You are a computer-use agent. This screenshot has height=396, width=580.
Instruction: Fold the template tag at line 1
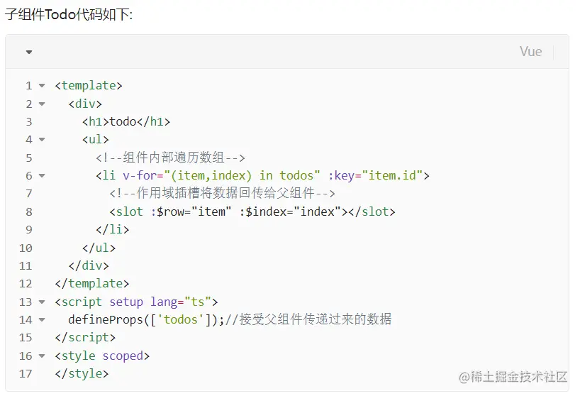(x=42, y=86)
